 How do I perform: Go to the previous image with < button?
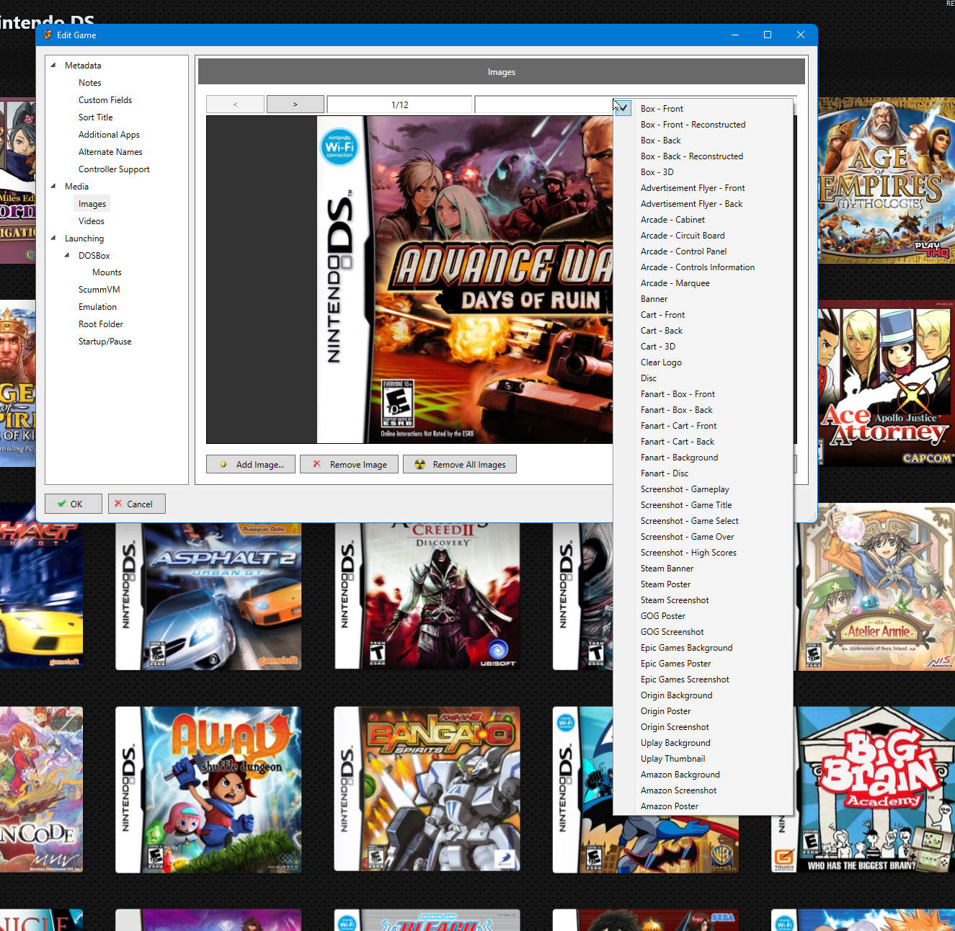pos(235,104)
